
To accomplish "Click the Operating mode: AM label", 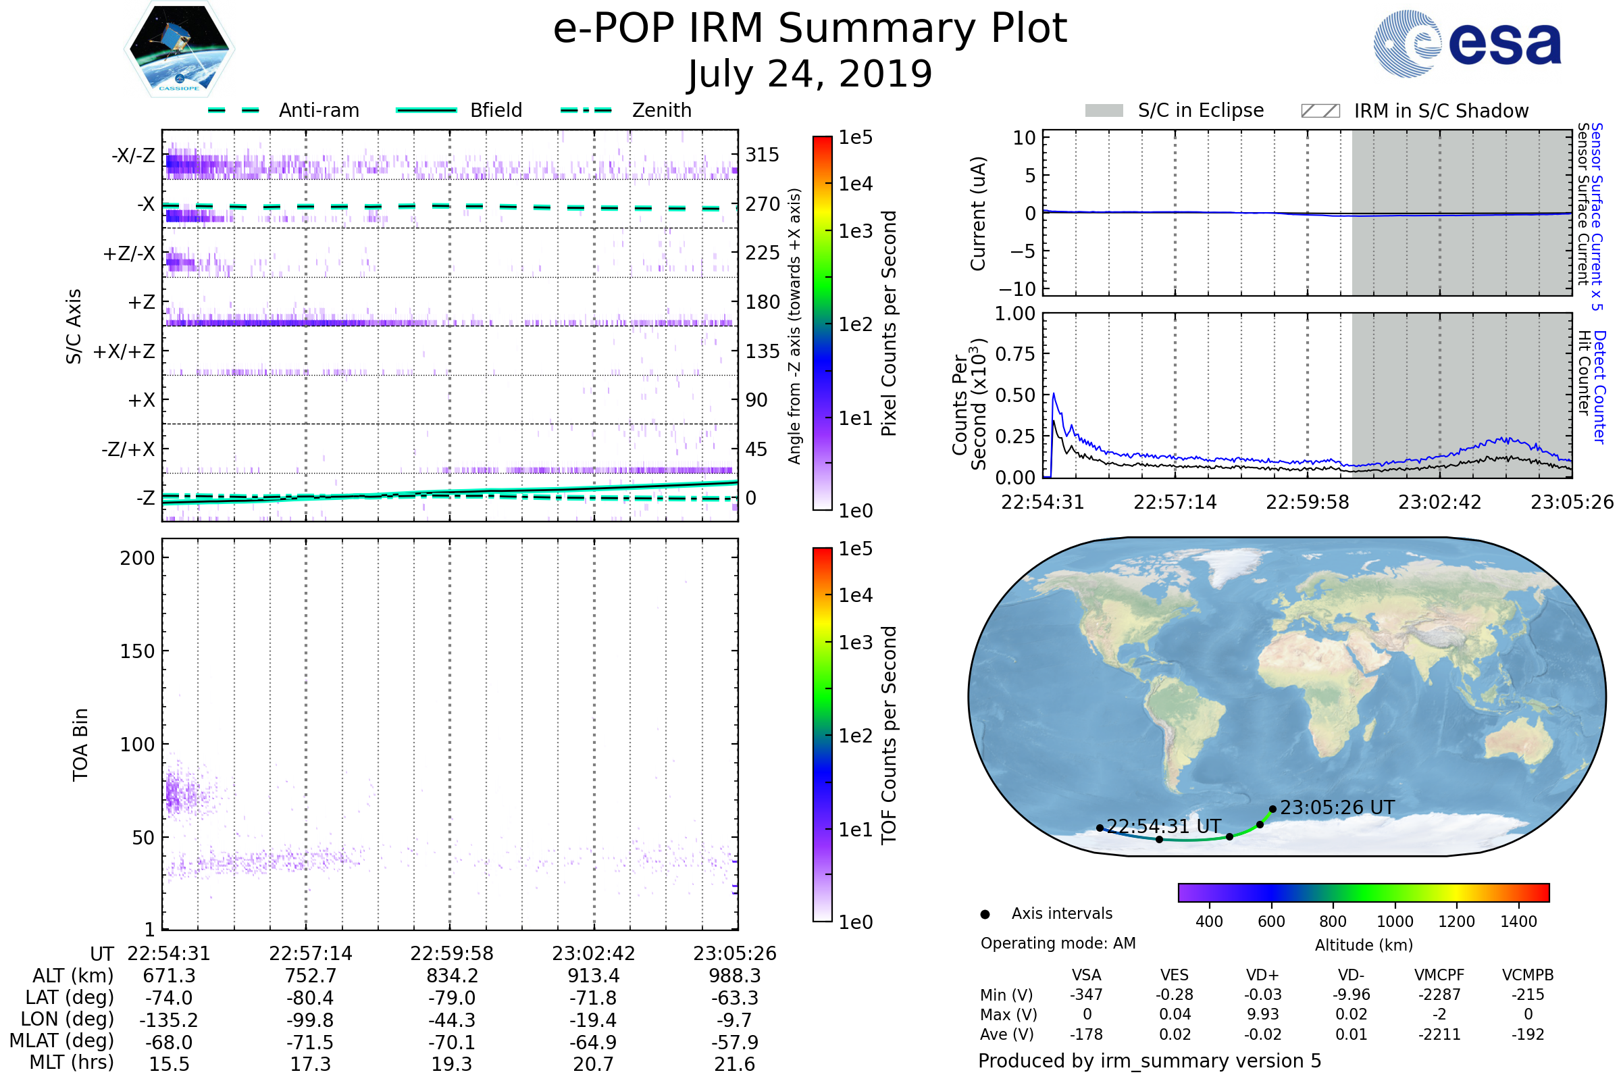I will pos(1058,943).
